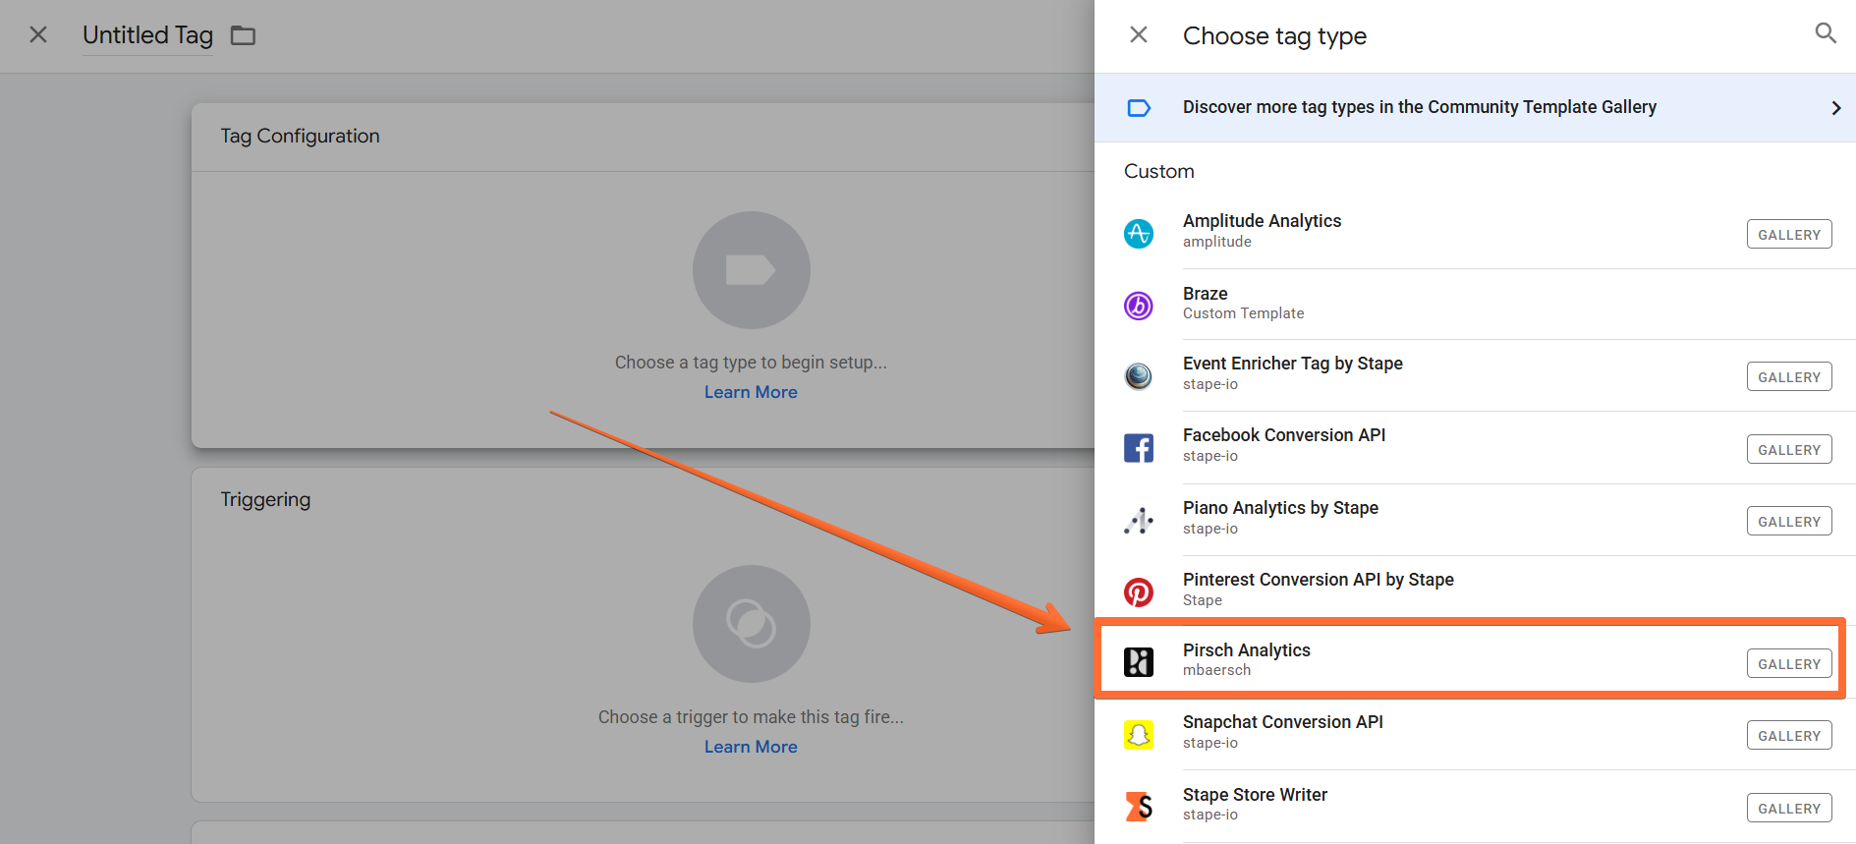Click the Pirsch Analytics logo icon
This screenshot has width=1856, height=844.
1139,662
